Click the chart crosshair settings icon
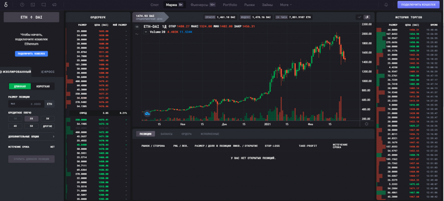444x201 pixels. tap(367, 123)
